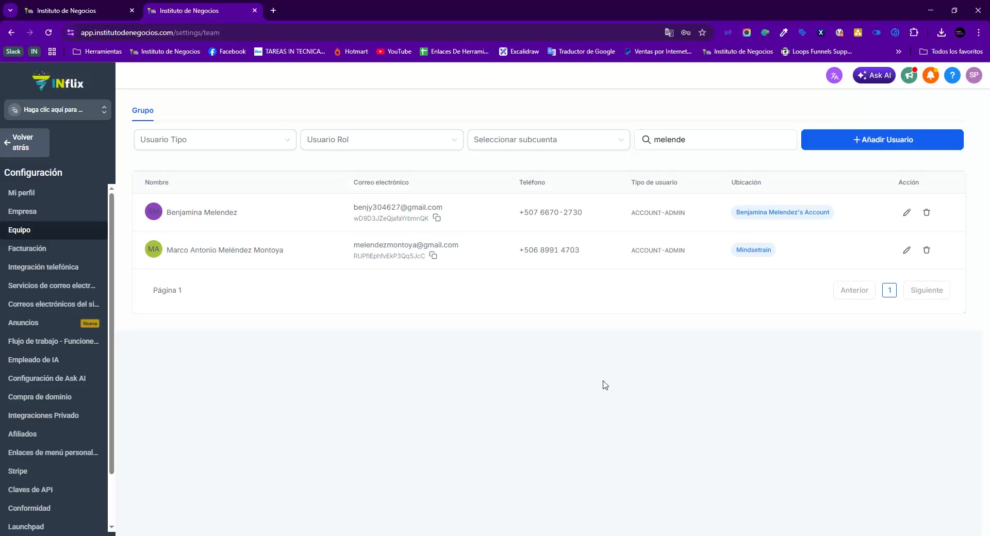990x536 pixels.
Task: Bookmark this page with star icon
Action: (702, 32)
